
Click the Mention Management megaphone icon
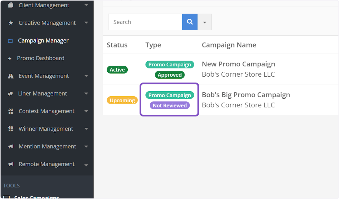coord(11,147)
